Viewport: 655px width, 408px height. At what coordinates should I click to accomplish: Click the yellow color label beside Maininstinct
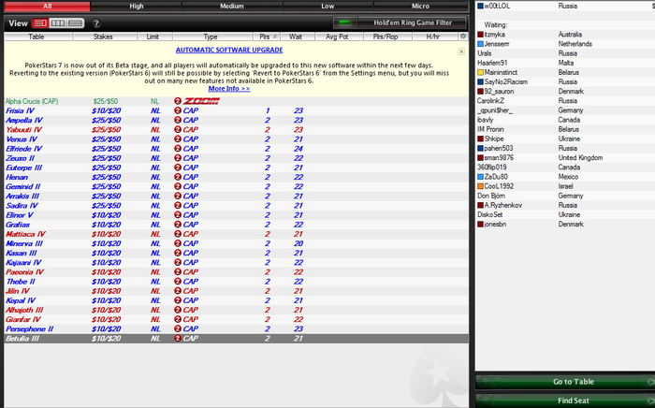pos(480,72)
